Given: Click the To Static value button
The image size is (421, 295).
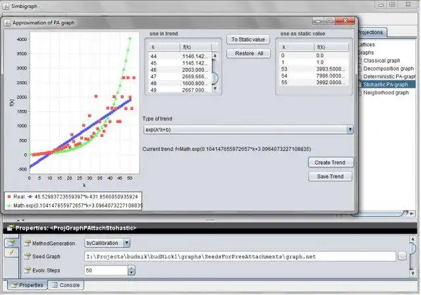Looking at the screenshot, I should (x=248, y=40).
